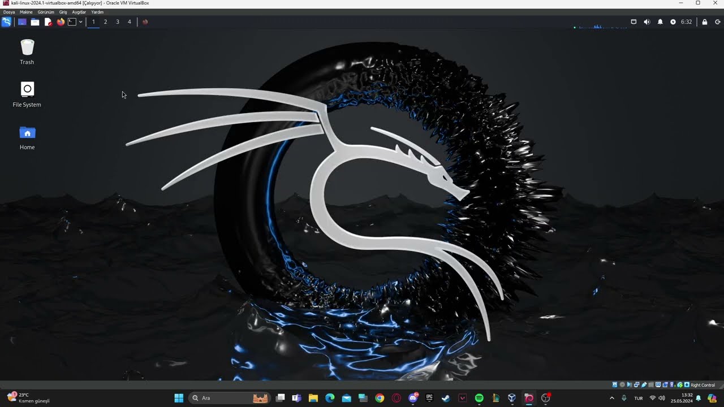Switch to workspace 4
The width and height of the screenshot is (724, 407).
(129, 22)
